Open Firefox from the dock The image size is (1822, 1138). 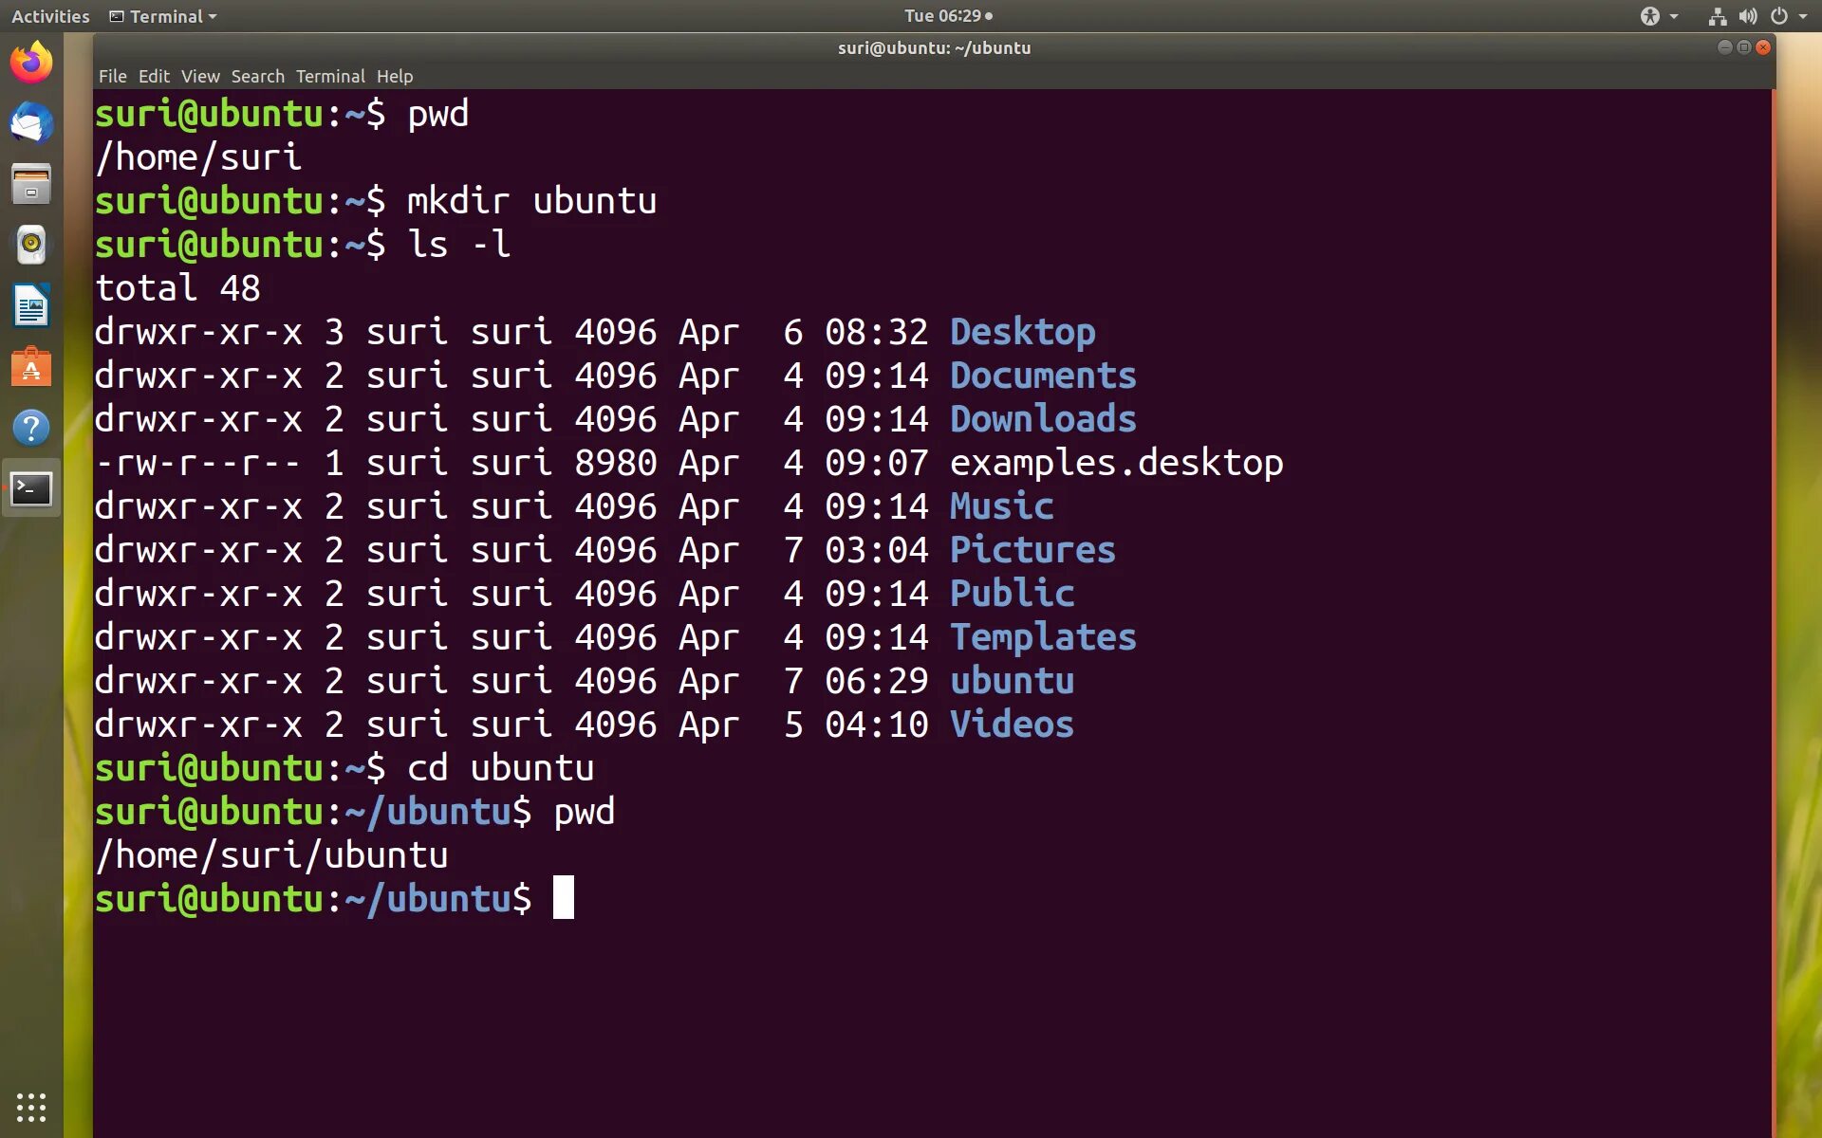[31, 63]
